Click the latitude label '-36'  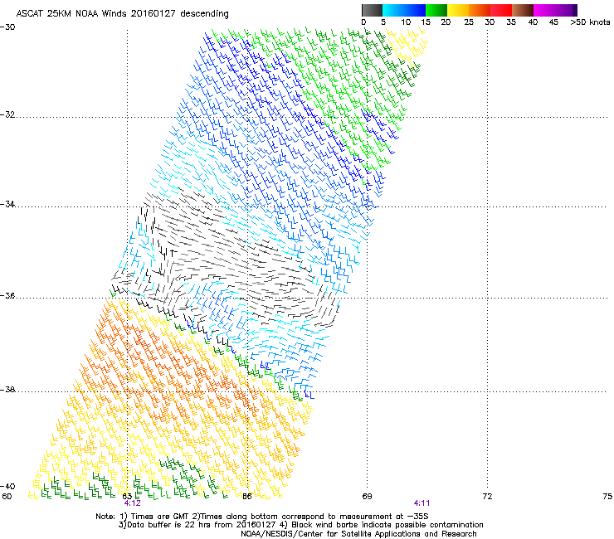[x=7, y=296]
